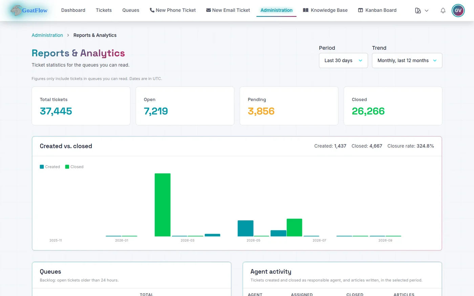Open the Queues menu item

coord(131,10)
